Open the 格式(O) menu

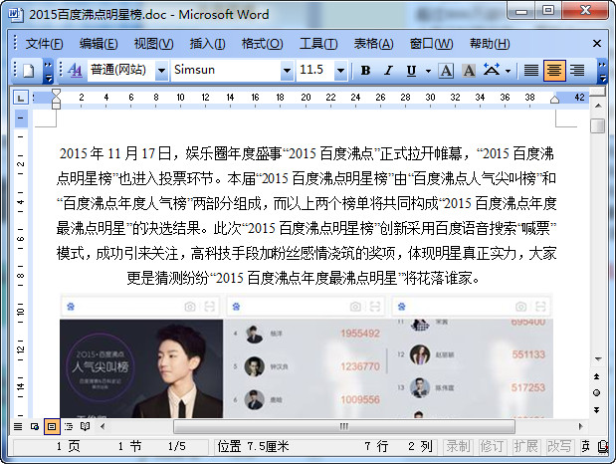pyautogui.click(x=262, y=44)
